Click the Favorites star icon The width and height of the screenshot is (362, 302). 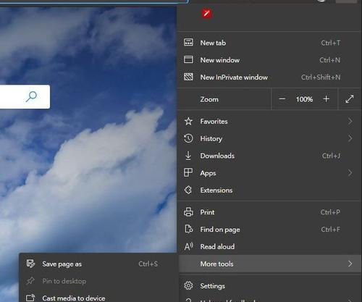coord(188,121)
